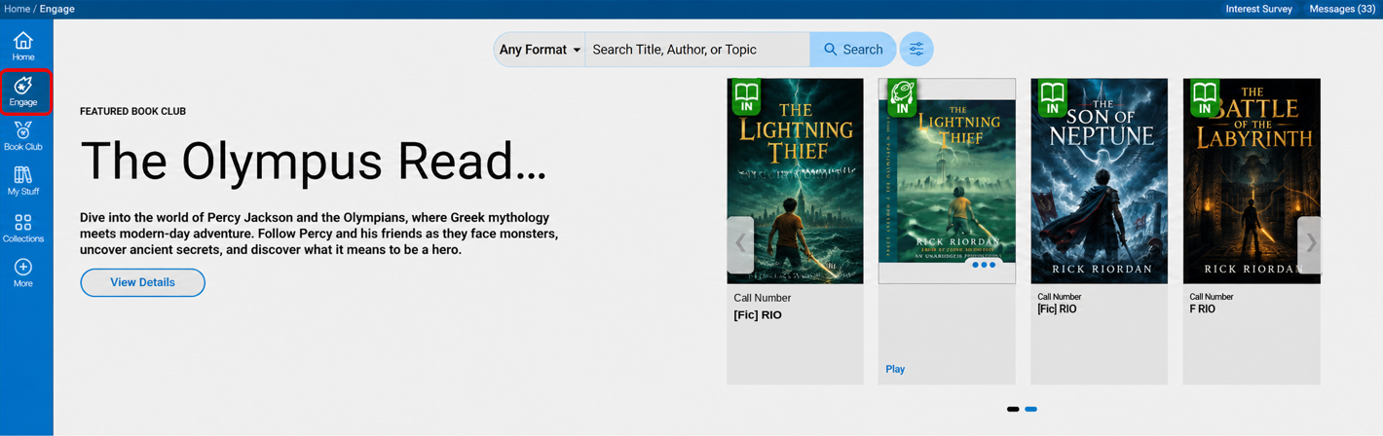Open The Battle of the Labyrinth cover
The height and width of the screenshot is (436, 1383).
pos(1252,182)
